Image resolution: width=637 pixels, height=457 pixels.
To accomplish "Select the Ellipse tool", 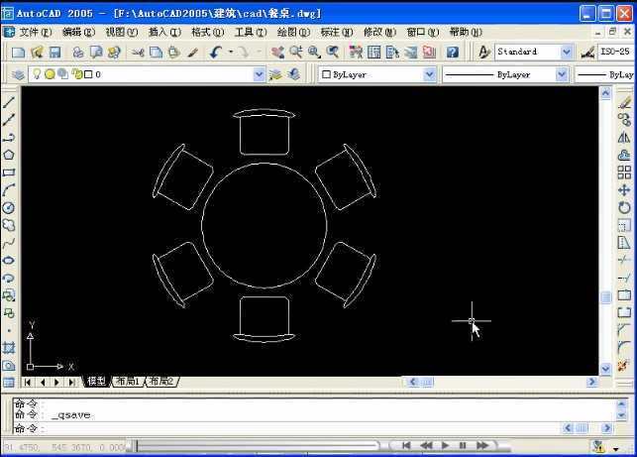I will pyautogui.click(x=9, y=260).
